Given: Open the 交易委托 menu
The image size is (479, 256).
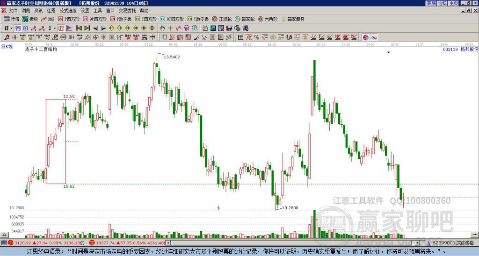Looking at the screenshot, I should tap(127, 11).
